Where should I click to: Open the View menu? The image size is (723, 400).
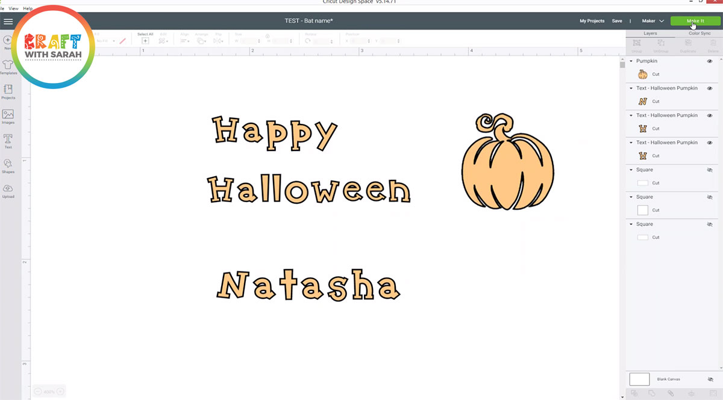point(12,8)
